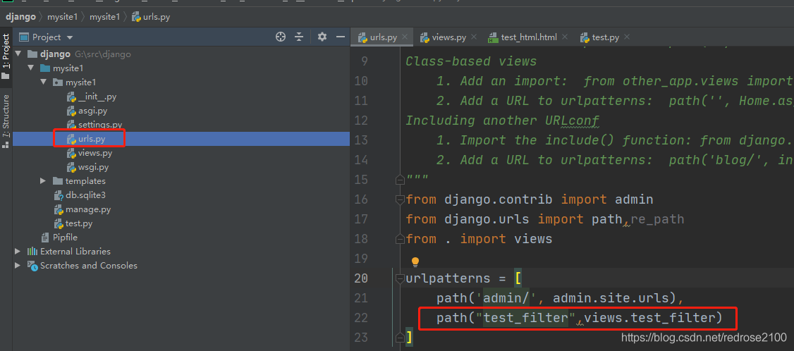Open the Project panel settings gear
Screen dimensions: 794x351
click(322, 37)
